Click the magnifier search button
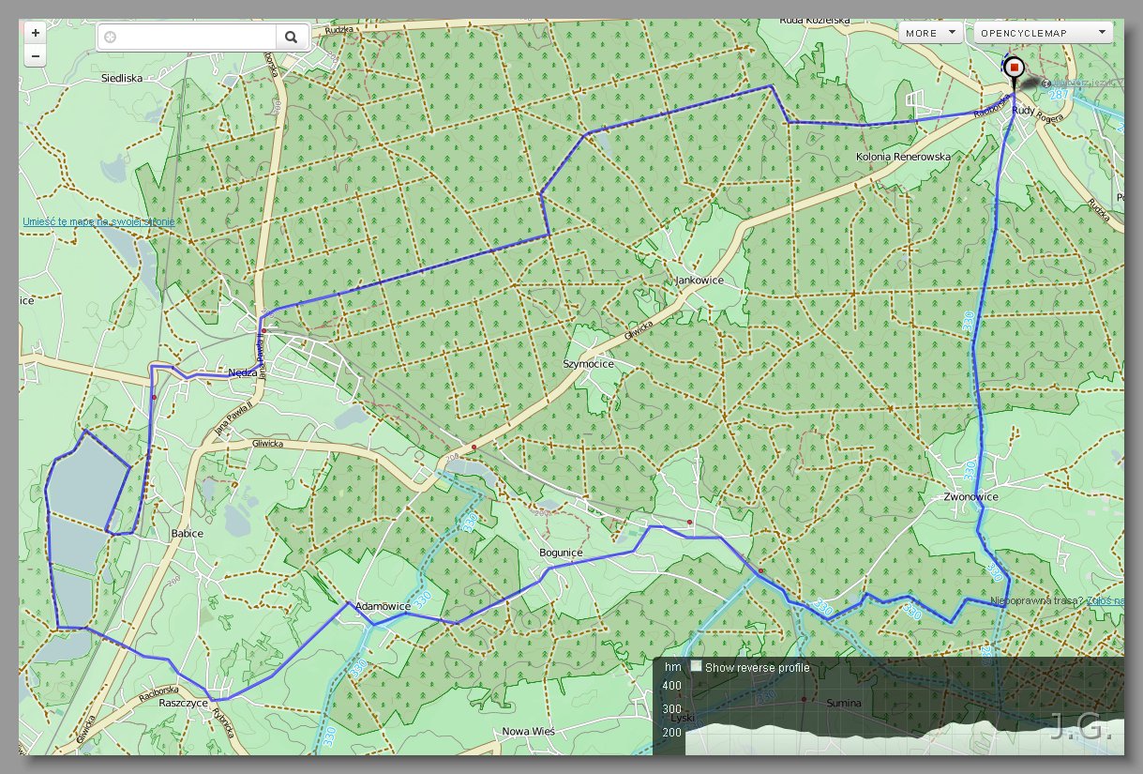 291,37
